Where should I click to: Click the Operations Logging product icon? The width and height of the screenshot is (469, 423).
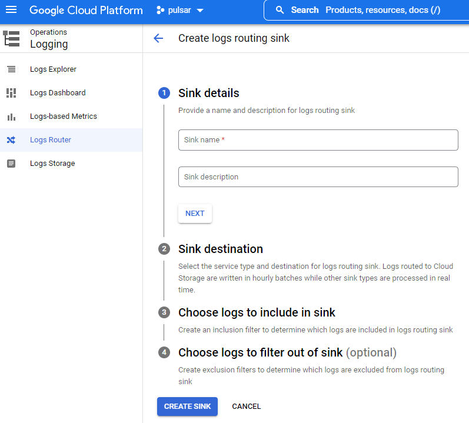tap(11, 39)
